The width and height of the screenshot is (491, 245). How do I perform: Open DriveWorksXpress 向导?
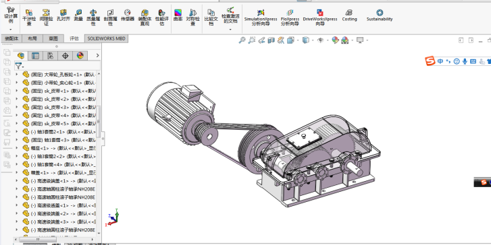(x=320, y=17)
